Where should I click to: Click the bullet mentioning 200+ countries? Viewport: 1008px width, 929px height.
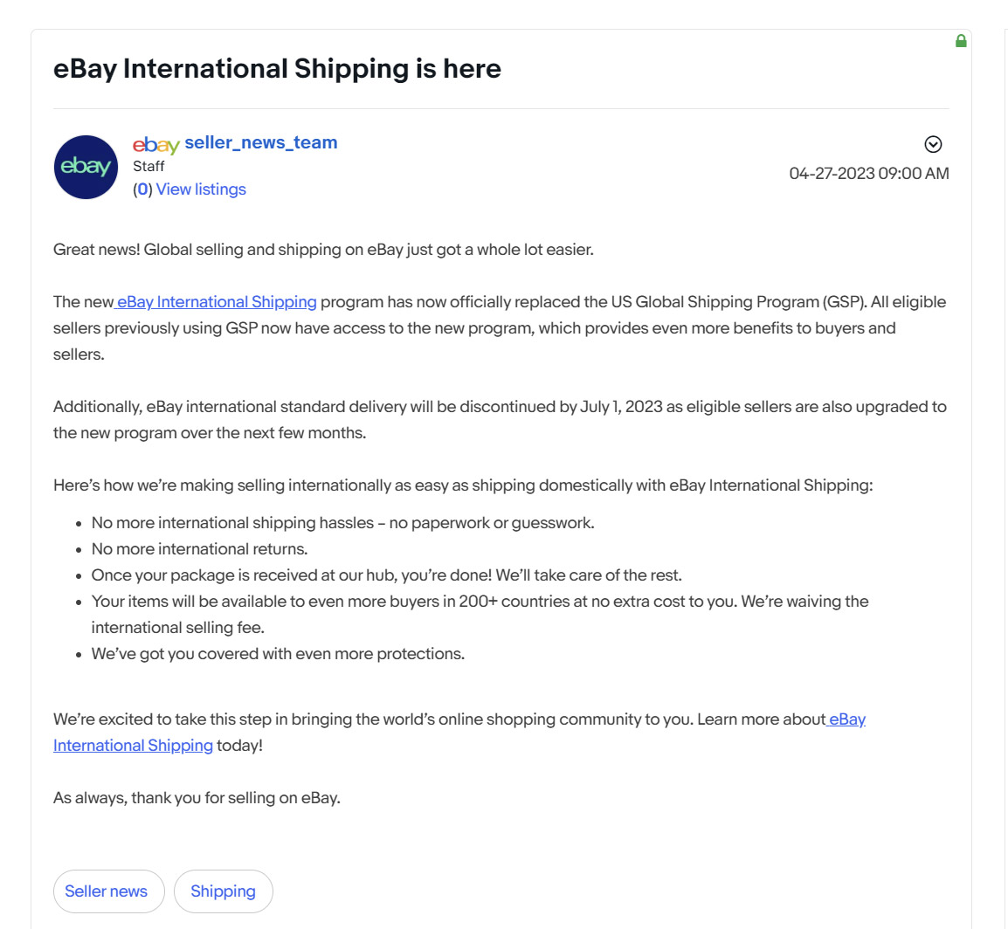[480, 601]
